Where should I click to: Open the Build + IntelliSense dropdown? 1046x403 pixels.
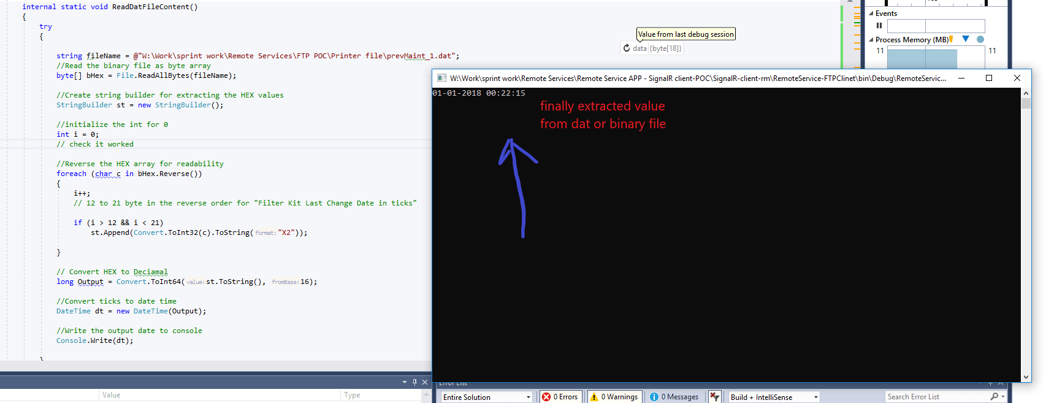tap(774, 397)
